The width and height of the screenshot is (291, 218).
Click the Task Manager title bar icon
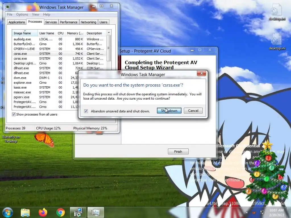click(7, 7)
